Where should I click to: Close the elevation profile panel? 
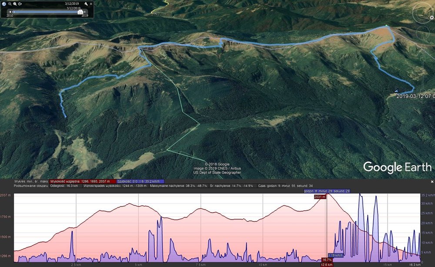432,182
